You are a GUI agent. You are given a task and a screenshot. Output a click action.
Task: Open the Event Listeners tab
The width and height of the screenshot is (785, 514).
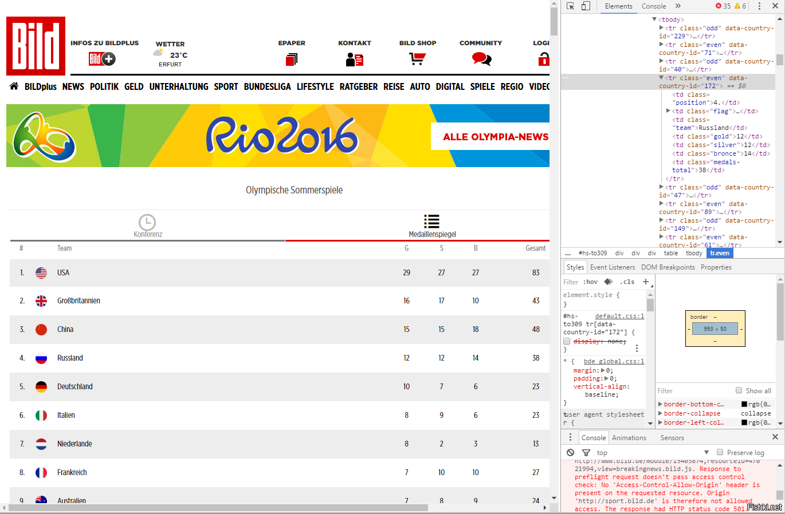tap(613, 267)
